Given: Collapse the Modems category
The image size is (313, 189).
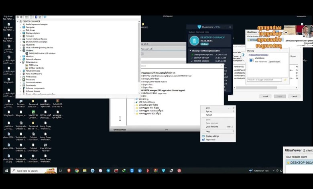Looking at the screenshot, I should 20,50.
